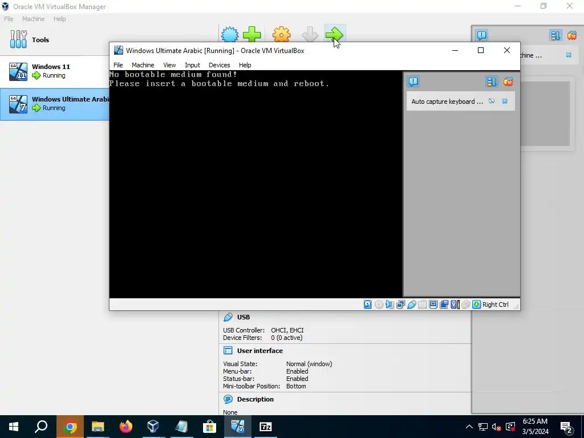Dismiss all notifications icon in VM window
The width and height of the screenshot is (584, 438).
(x=508, y=82)
